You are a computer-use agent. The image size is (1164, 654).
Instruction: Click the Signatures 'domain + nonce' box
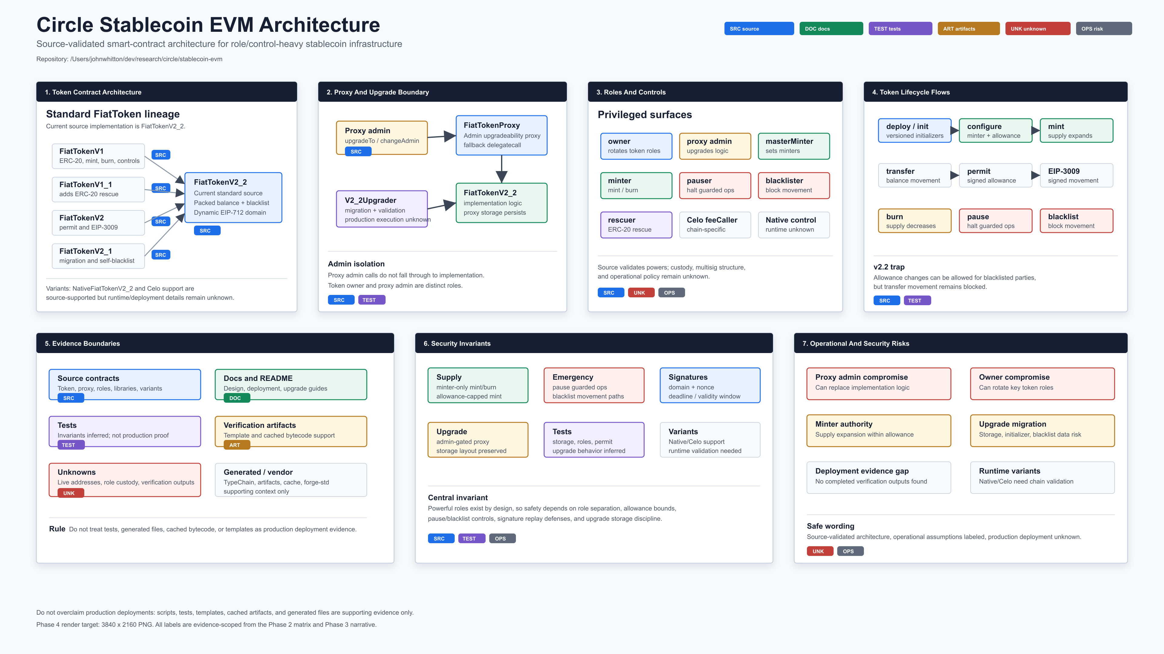point(710,385)
